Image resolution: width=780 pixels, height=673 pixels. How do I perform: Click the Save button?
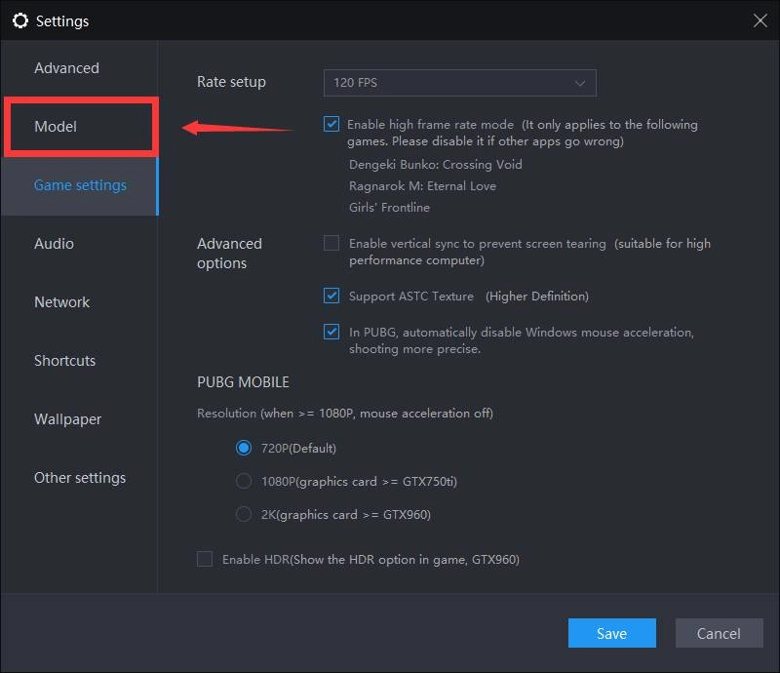coord(611,633)
